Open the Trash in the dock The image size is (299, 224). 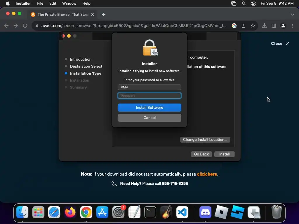coord(277,212)
